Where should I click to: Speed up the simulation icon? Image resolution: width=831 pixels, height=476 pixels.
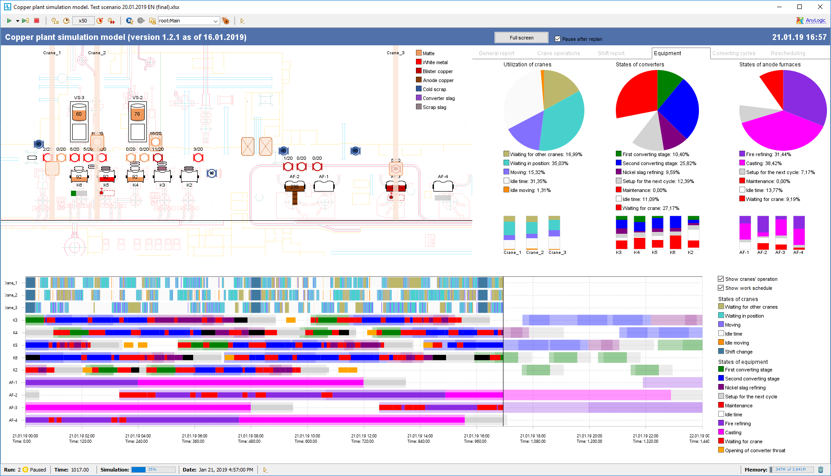click(x=100, y=21)
